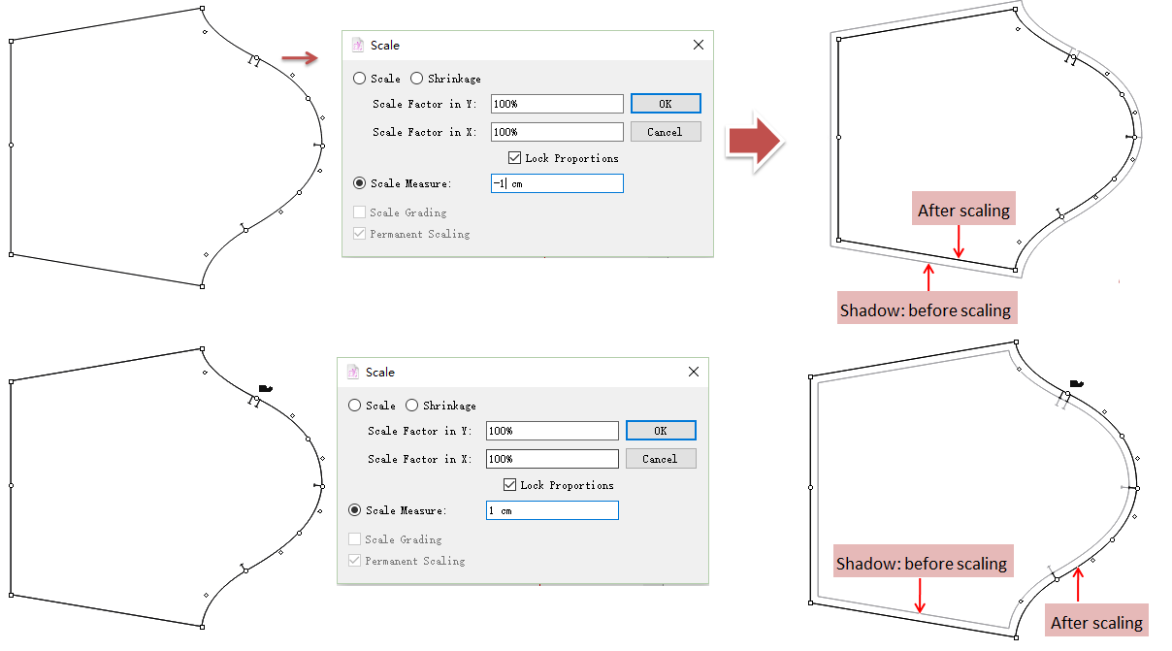Click the Scale icon in the upper dialog title
Screen dimensions: 1172x651
click(x=358, y=45)
